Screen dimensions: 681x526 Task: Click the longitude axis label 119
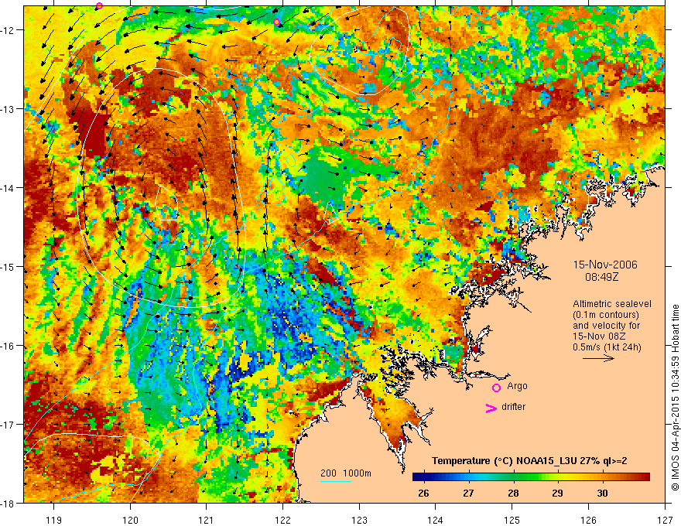[x=53, y=520]
